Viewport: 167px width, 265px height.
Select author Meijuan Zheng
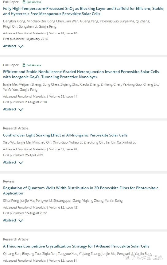(29, 85)
